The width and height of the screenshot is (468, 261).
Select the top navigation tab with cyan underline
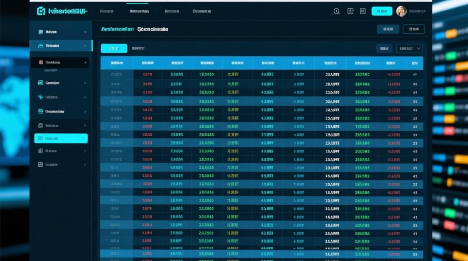[x=139, y=11]
